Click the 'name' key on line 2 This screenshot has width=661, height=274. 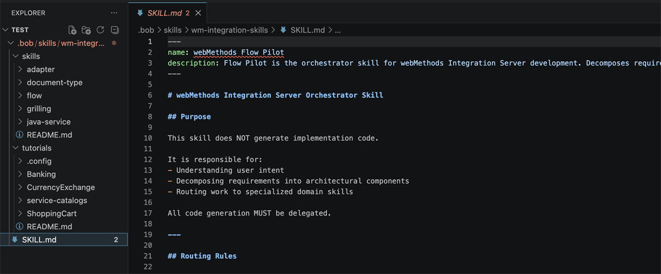(x=176, y=52)
